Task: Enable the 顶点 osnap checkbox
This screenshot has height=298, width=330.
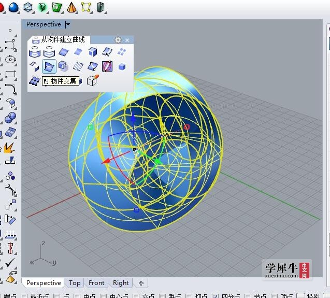Action: (274, 296)
